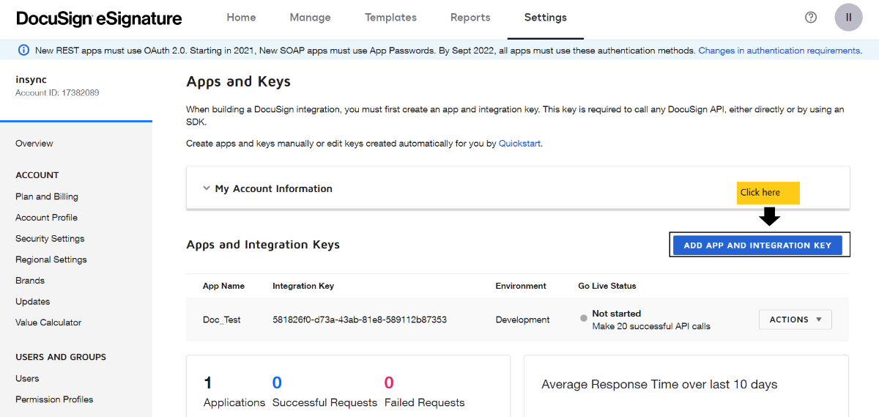Viewport: 879px width, 417px height.
Task: Click the Doc_Test app name
Action: click(222, 320)
